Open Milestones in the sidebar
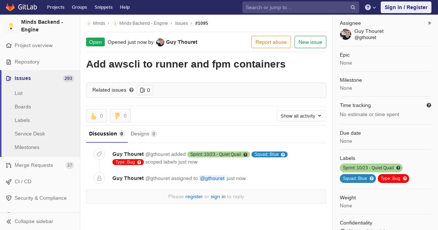This screenshot has height=230, width=438. (27, 147)
